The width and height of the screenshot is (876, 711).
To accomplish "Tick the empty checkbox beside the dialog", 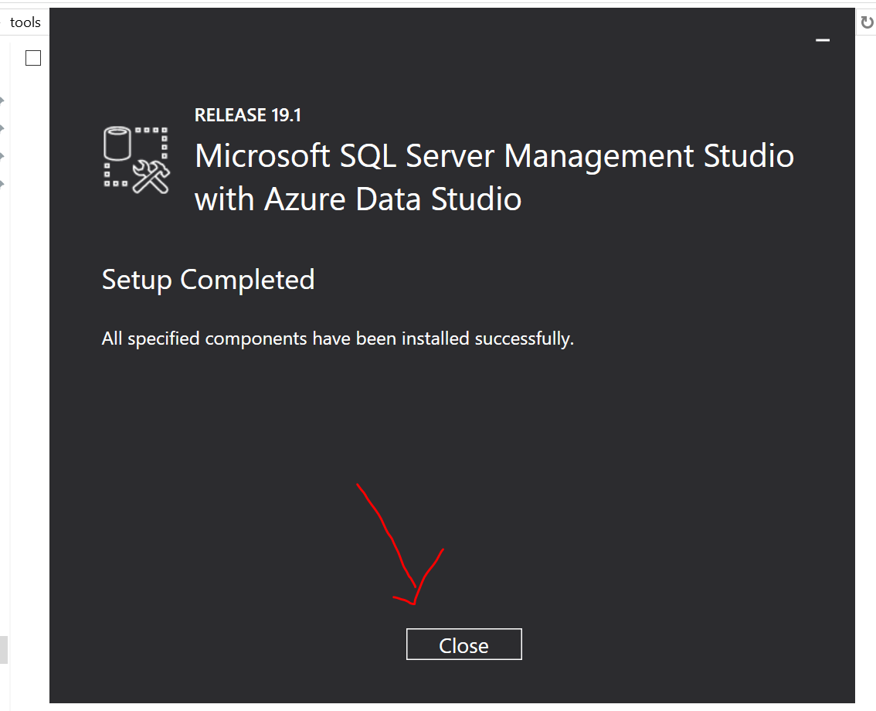I will (x=33, y=58).
